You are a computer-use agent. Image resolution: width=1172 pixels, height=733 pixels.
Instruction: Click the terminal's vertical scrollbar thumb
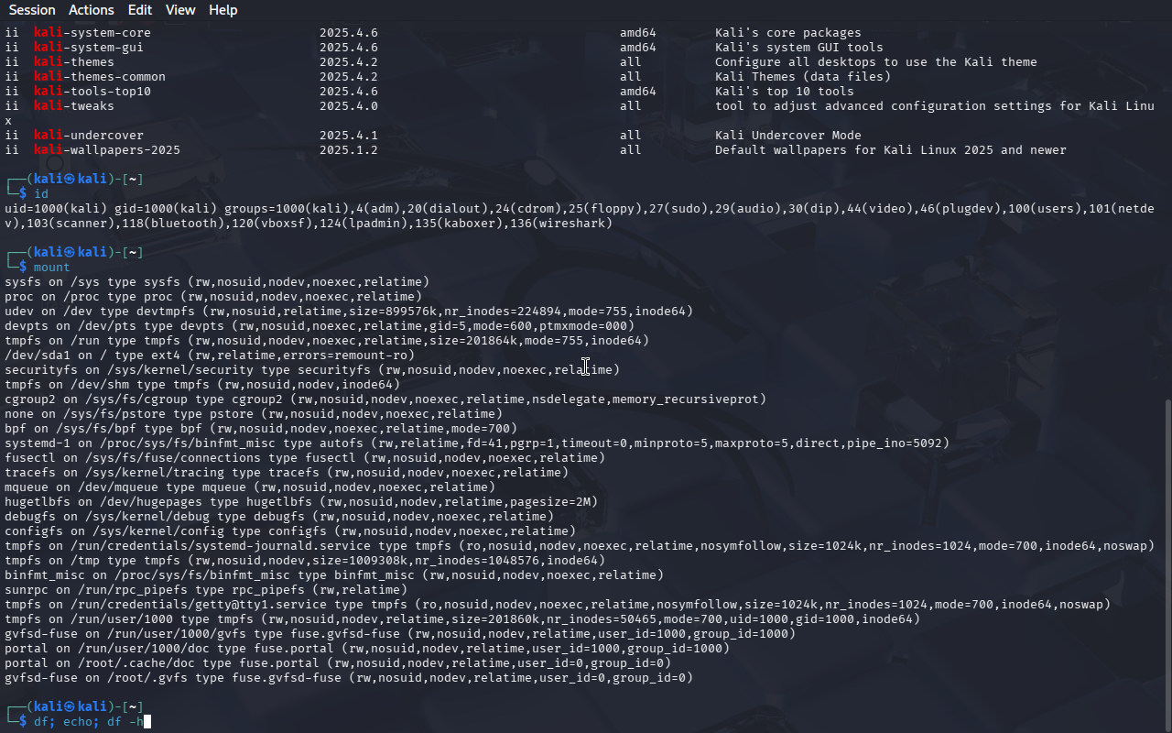[1167, 563]
